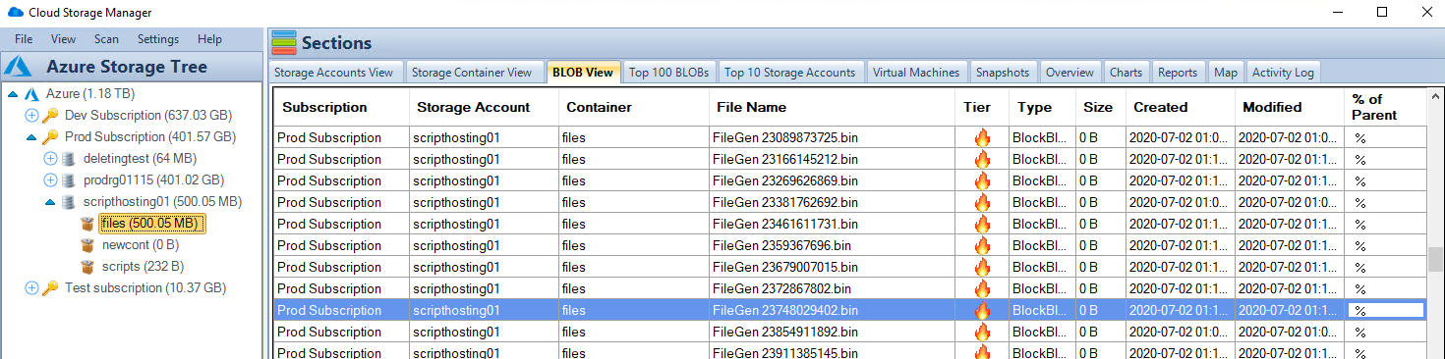This screenshot has height=359, width=1445.
Task: Select the newcont (0 B) container
Action: 140,245
